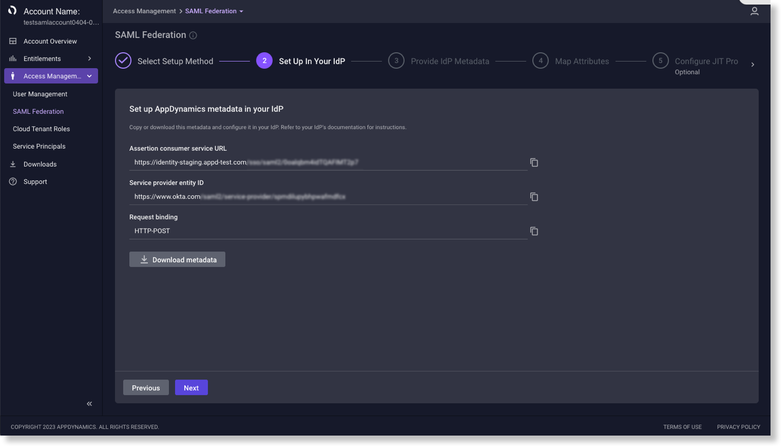Copy the Assertion consumer service URL

click(534, 162)
